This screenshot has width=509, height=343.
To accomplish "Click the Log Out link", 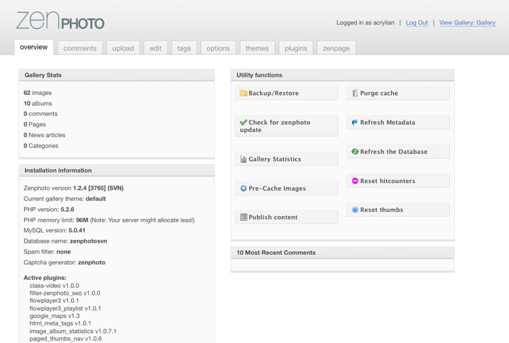I will (x=417, y=22).
